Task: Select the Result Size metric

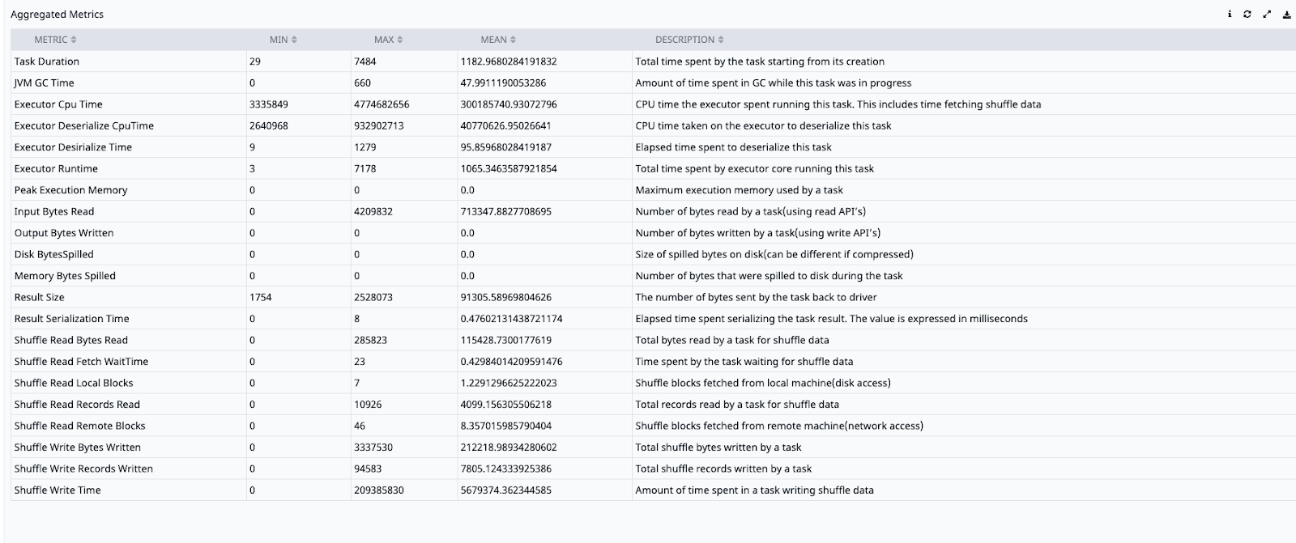Action: 39,297
